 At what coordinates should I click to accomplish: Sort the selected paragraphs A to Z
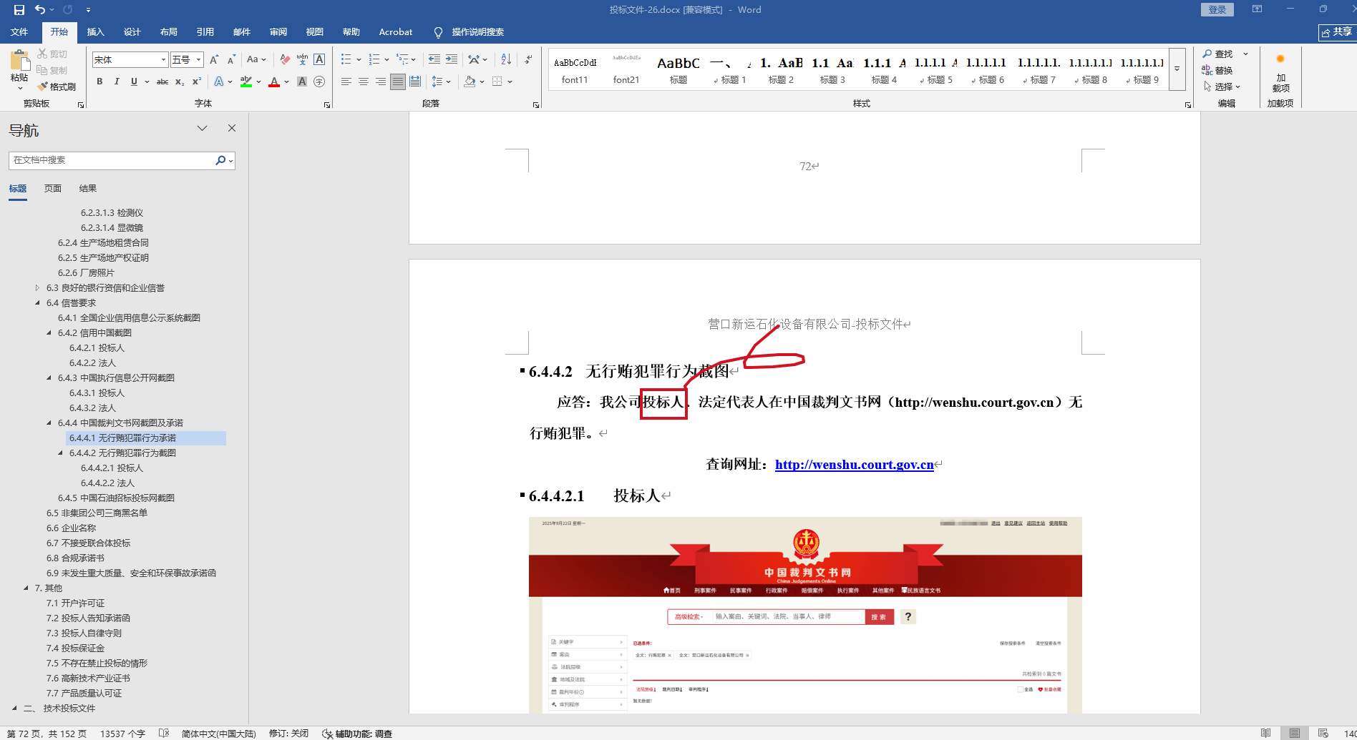[506, 60]
